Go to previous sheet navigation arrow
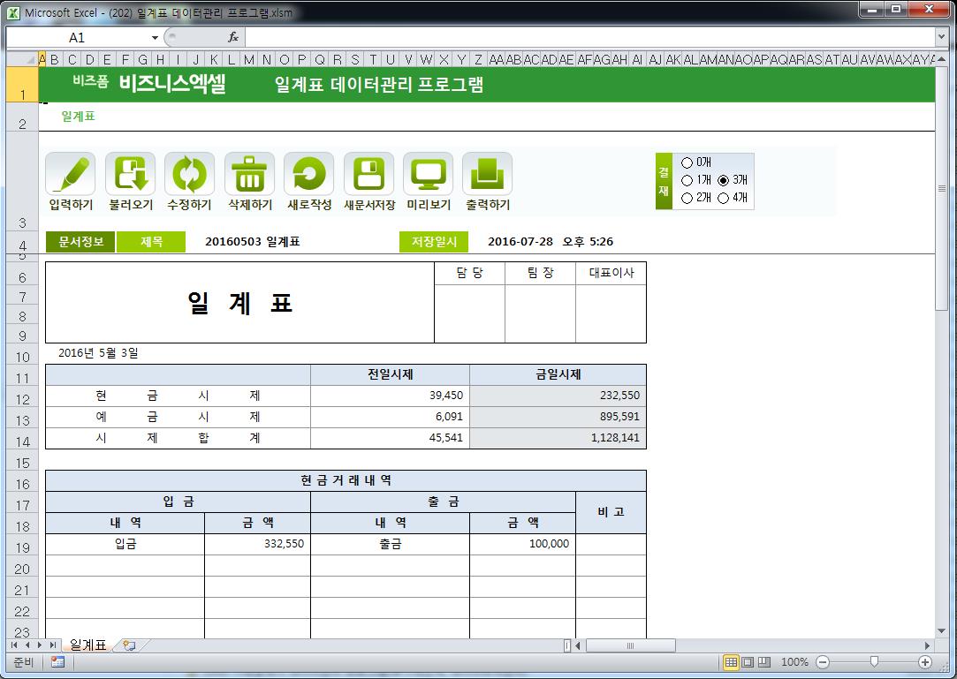Screen dimensions: 957x679 click(27, 645)
